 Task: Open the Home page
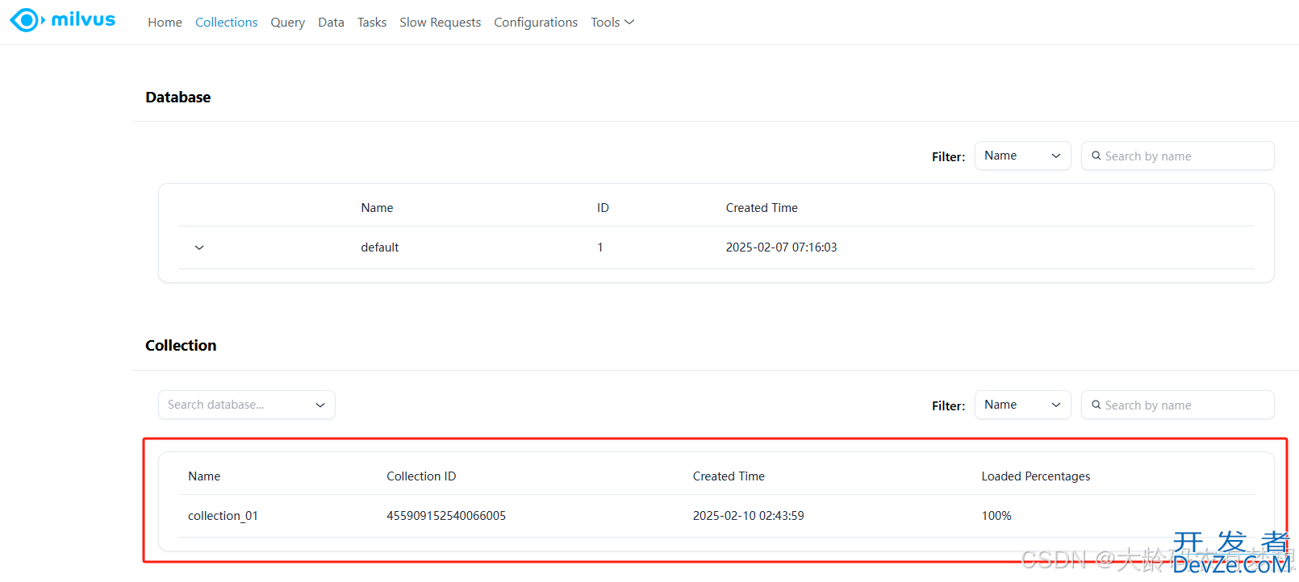tap(165, 23)
